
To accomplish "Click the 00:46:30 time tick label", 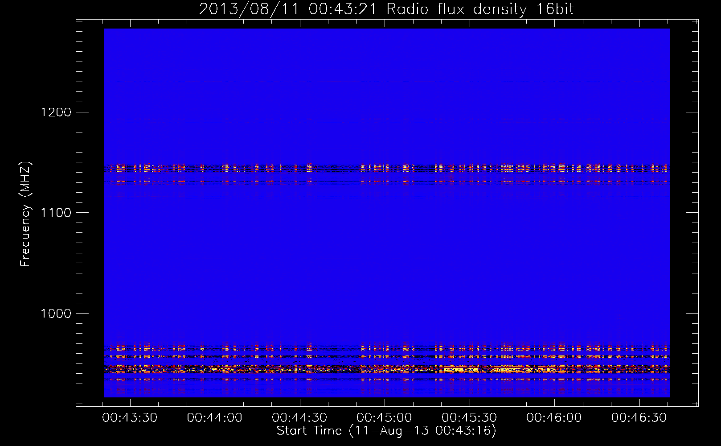I will 639,418.
